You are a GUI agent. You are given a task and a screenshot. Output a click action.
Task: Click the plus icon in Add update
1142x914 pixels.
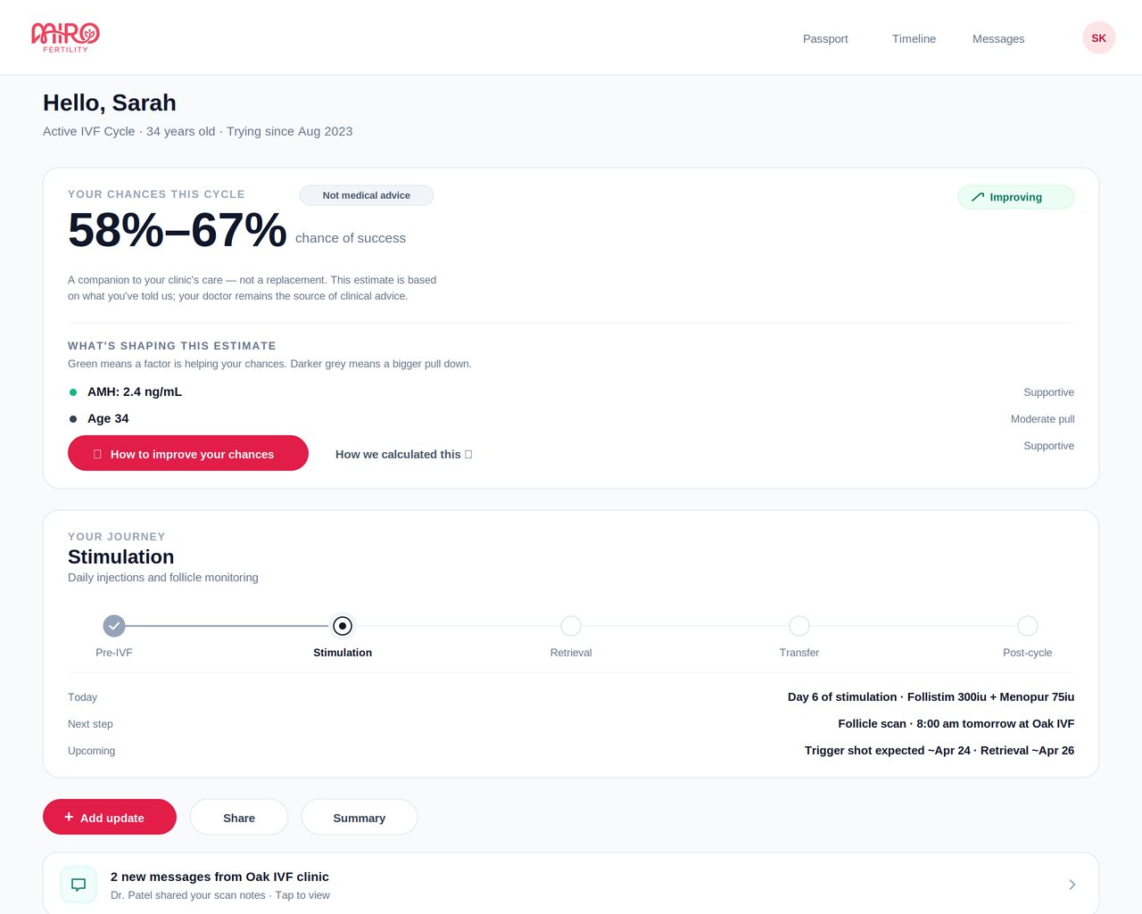coord(69,817)
